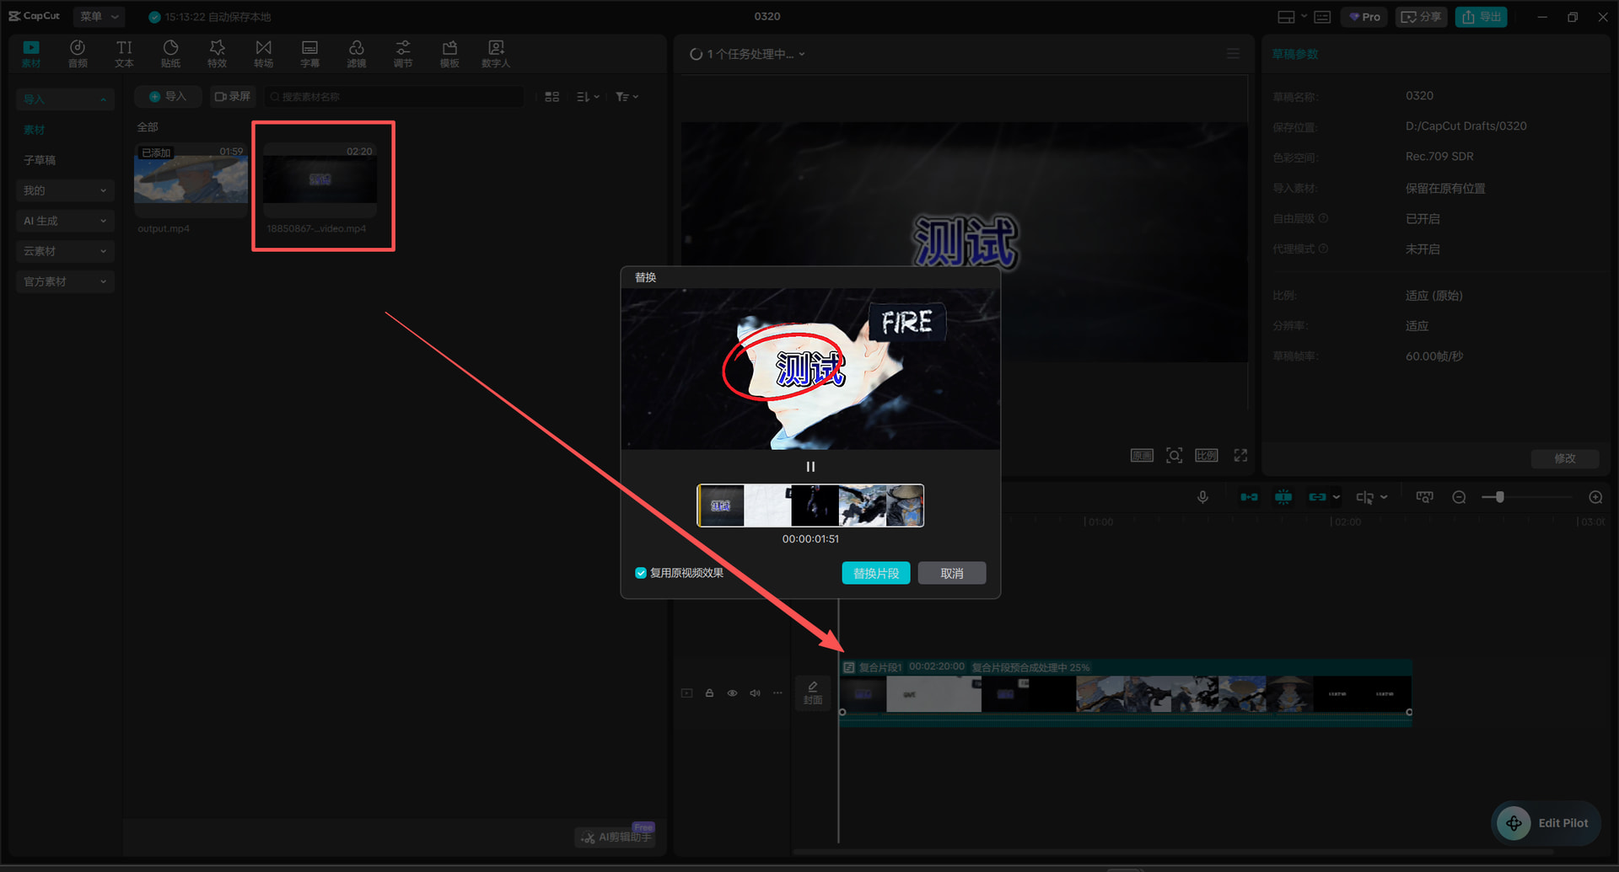
Task: Switch media list to grid view icon
Action: (x=552, y=97)
